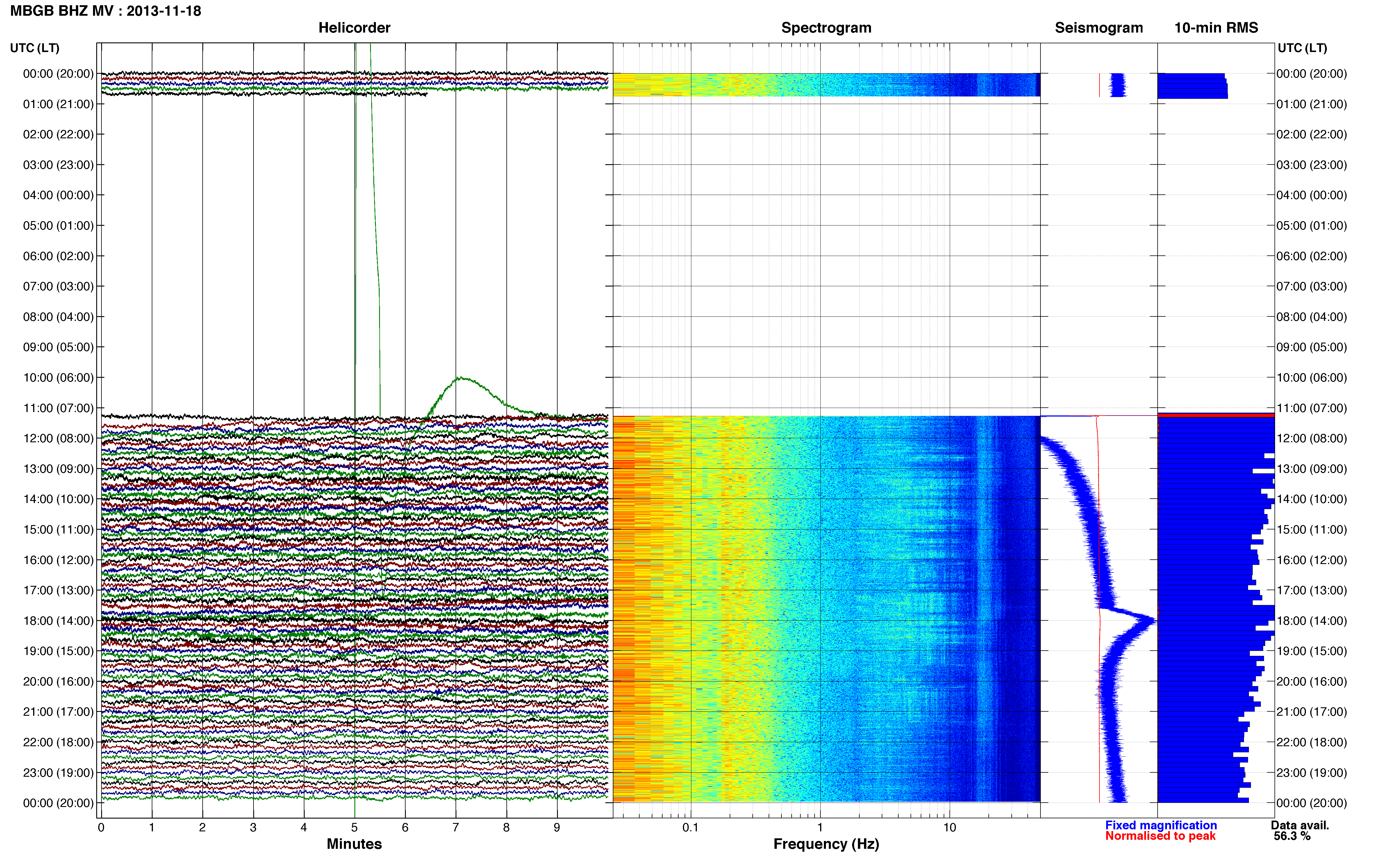Click frequency tick '1' on Spectrogram axis
This screenshot has width=1378, height=861.
[820, 827]
